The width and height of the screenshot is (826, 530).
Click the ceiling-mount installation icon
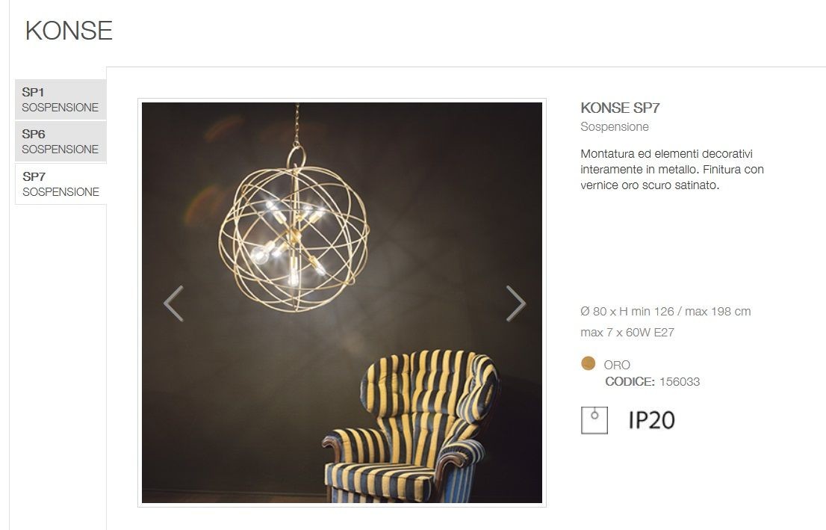[594, 420]
